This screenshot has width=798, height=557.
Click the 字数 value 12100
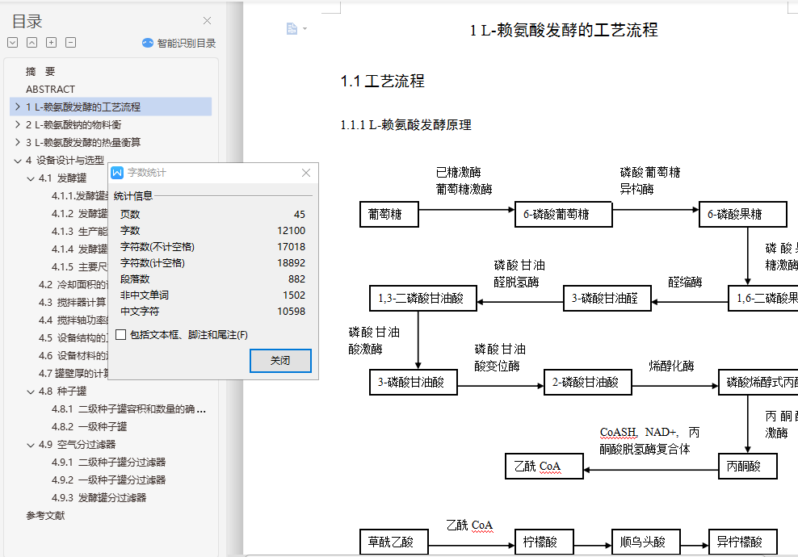click(291, 230)
